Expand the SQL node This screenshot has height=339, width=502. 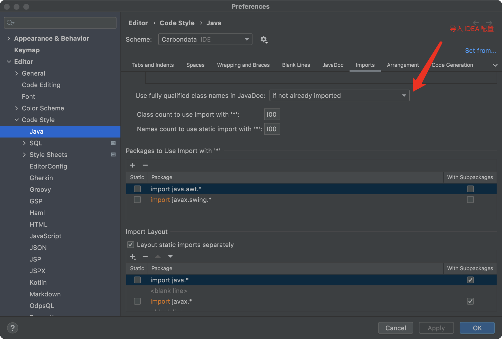pos(24,143)
